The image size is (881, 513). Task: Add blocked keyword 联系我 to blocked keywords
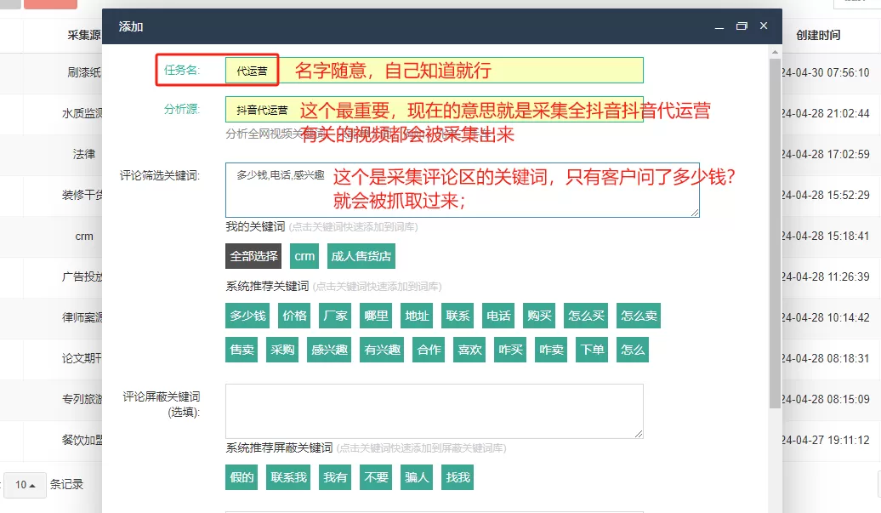pyautogui.click(x=287, y=477)
